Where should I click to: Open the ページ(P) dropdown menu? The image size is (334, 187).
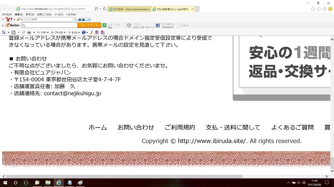42,32
